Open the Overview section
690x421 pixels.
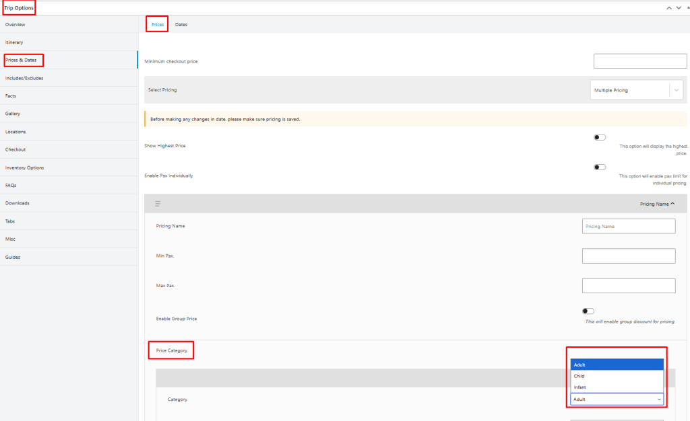(x=69, y=25)
